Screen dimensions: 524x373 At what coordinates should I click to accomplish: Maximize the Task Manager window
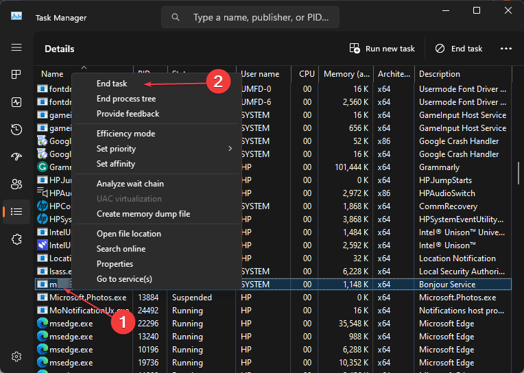(x=477, y=10)
